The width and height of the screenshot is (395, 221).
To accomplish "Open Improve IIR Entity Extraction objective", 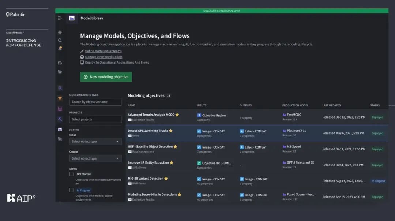I will click(x=148, y=162).
